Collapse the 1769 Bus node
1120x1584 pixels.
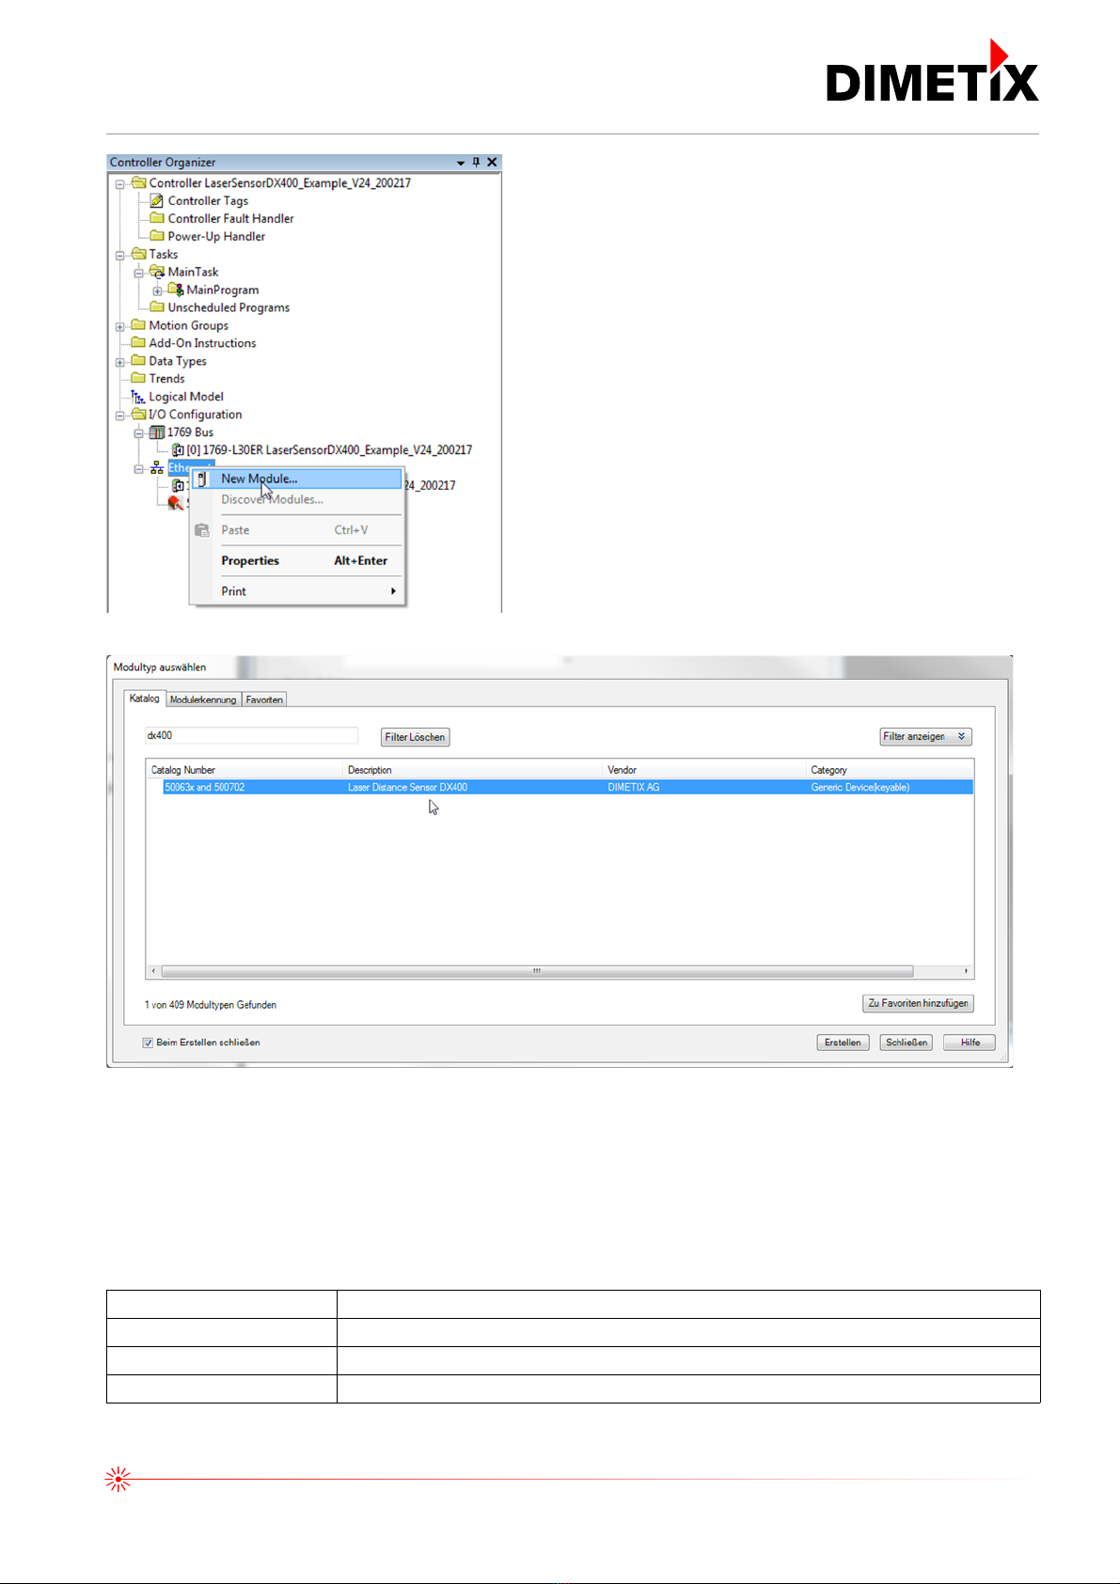coord(139,433)
